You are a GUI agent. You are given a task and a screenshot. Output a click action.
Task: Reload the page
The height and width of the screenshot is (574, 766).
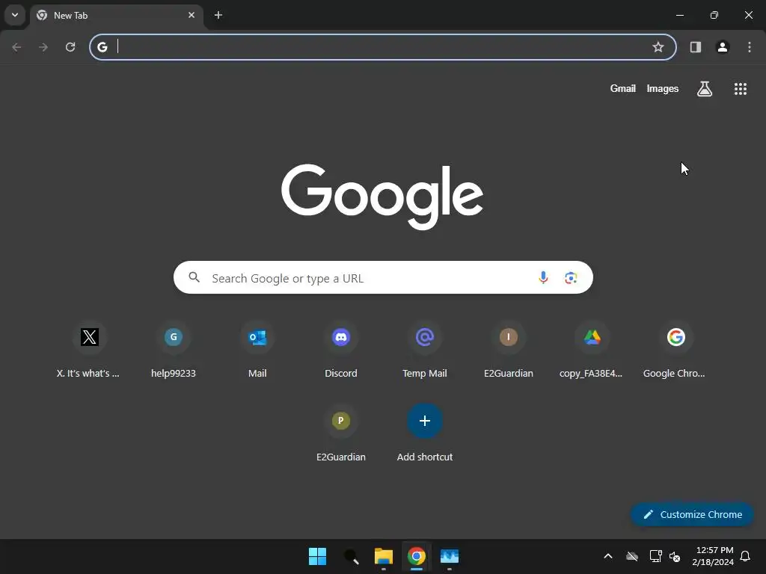70,47
